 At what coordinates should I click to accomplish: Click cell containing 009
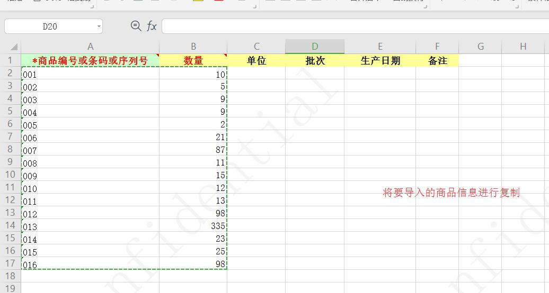click(90, 175)
